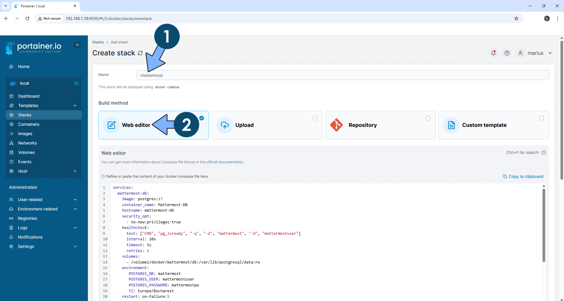The image size is (564, 301).
Task: Select the Repository build method
Action: [x=380, y=125]
